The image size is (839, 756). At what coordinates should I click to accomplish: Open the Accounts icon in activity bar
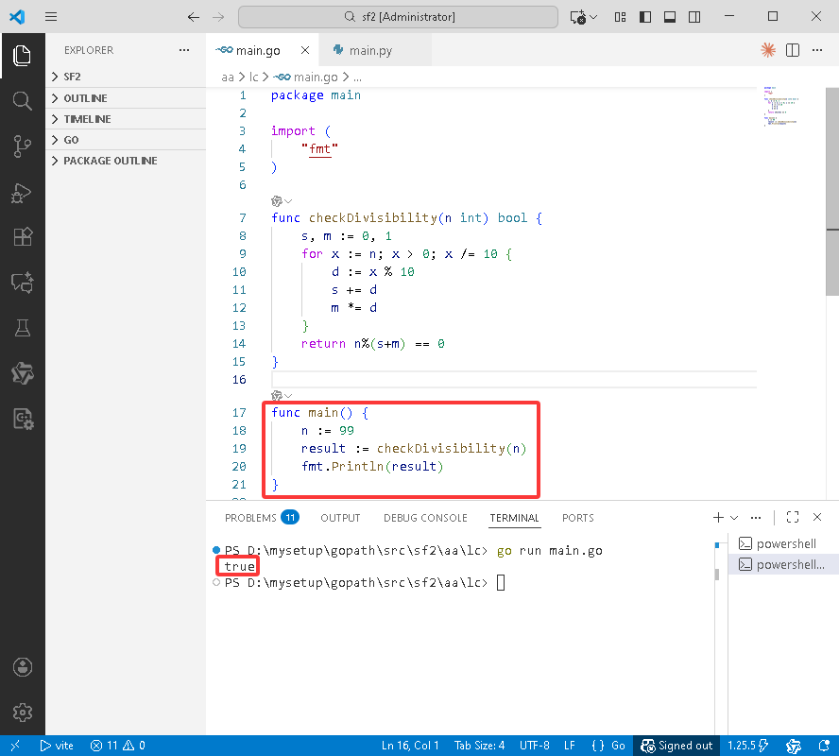coord(22,667)
